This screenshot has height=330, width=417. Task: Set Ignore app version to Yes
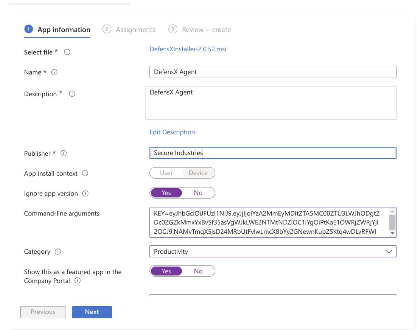pos(166,193)
